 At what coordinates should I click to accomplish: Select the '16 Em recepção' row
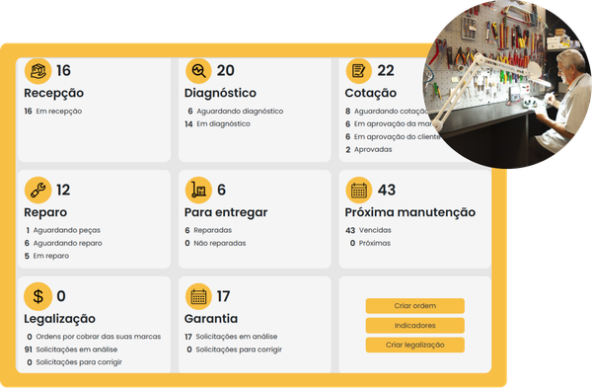tap(53, 112)
